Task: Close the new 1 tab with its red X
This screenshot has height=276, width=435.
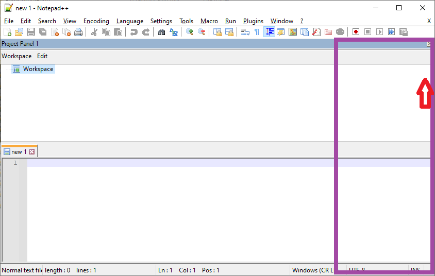Action: [32, 152]
